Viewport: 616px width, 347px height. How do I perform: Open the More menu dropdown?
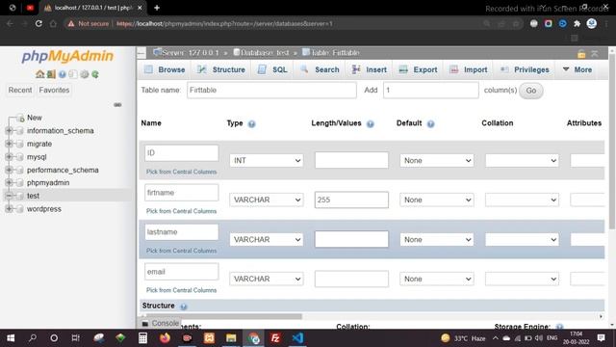tap(577, 69)
